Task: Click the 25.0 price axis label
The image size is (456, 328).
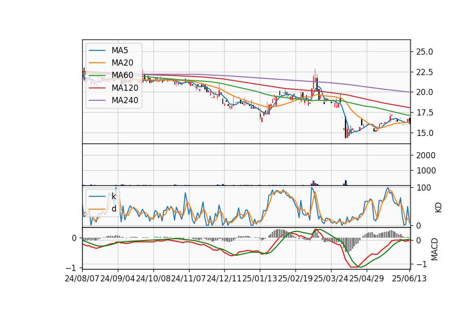Action: (x=425, y=52)
